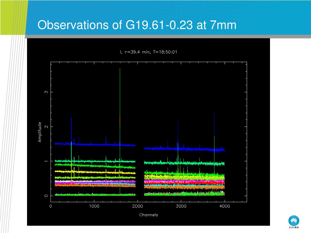Click the blue spectrum trace in left band
Screen dimensions: 311x233
click(x=95, y=144)
